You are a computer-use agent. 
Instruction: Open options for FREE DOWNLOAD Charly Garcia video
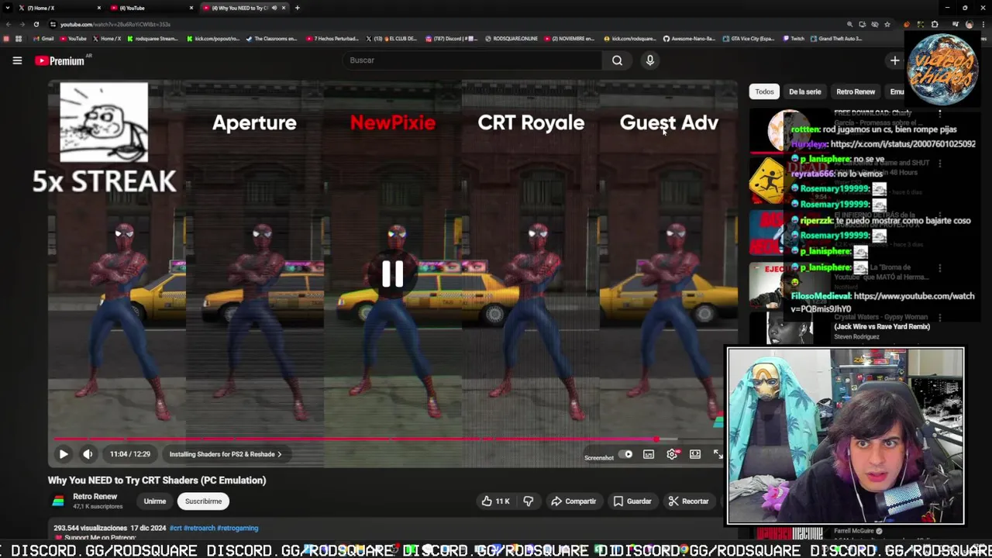tap(939, 113)
